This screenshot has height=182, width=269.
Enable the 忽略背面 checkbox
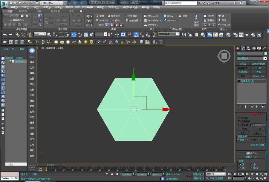(x=239, y=121)
